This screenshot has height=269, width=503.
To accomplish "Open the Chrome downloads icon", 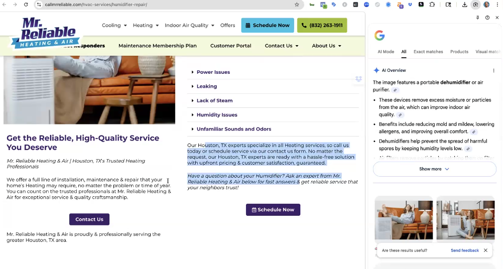I will point(464,5).
